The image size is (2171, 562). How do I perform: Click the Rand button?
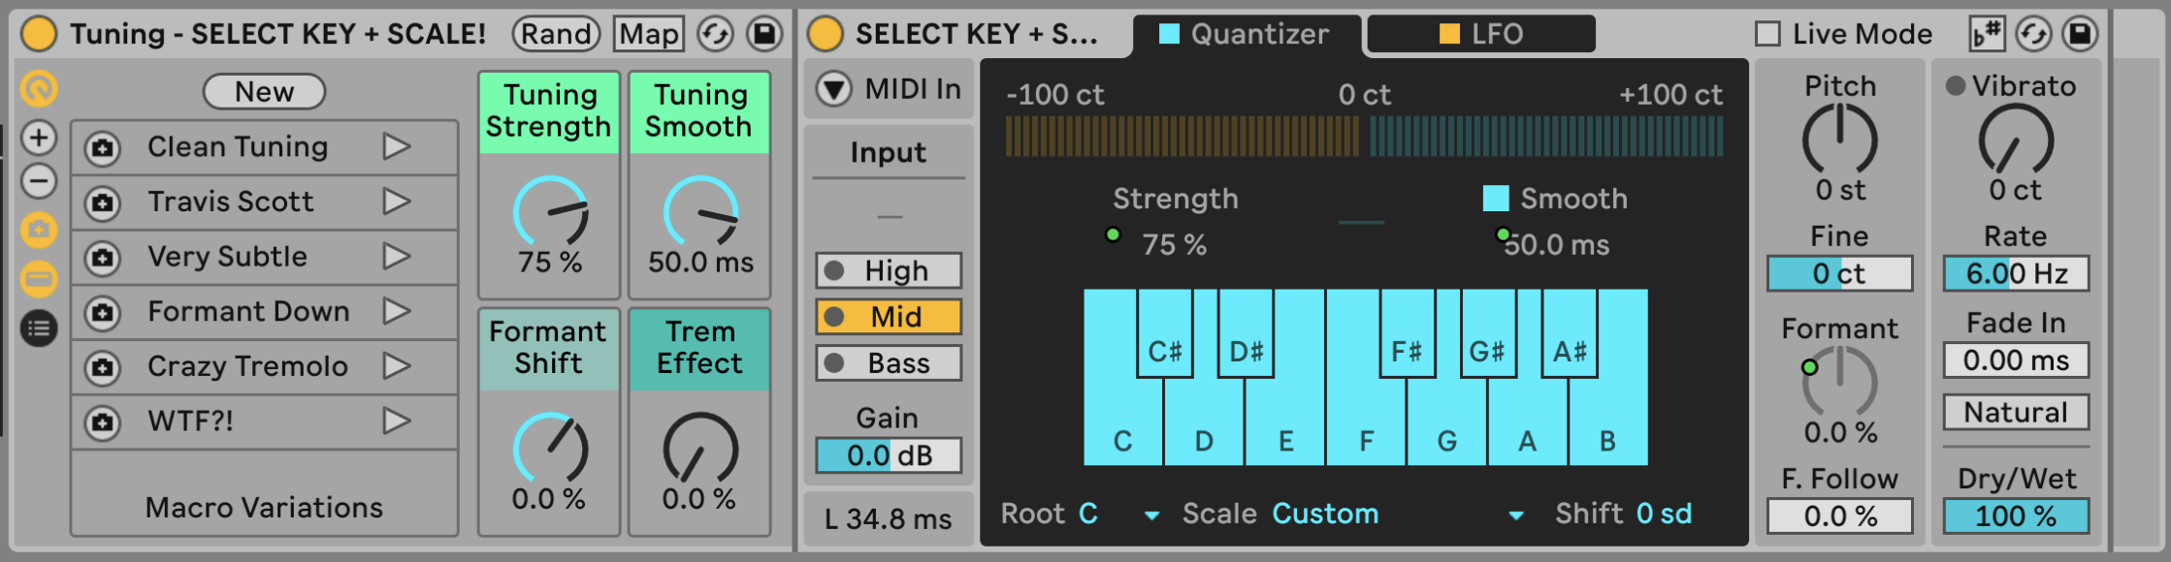pyautogui.click(x=556, y=34)
